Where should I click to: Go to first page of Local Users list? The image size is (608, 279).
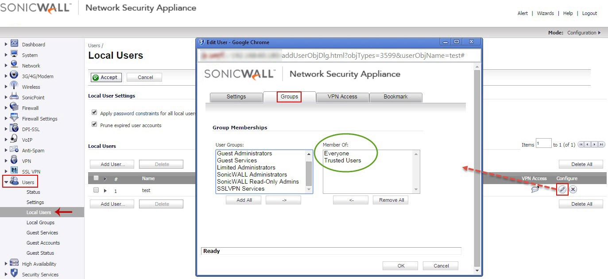(x=581, y=144)
